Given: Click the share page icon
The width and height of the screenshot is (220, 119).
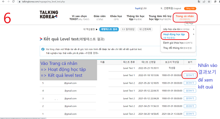Looking at the screenshot, I should point(204,2).
